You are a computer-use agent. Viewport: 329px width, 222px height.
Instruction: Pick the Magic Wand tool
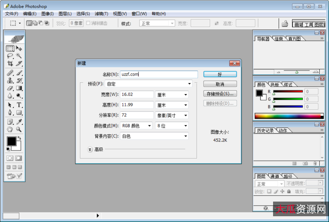click(19, 56)
